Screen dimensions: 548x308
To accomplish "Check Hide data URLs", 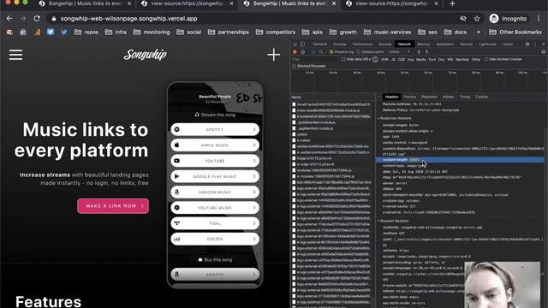I will (343, 59).
